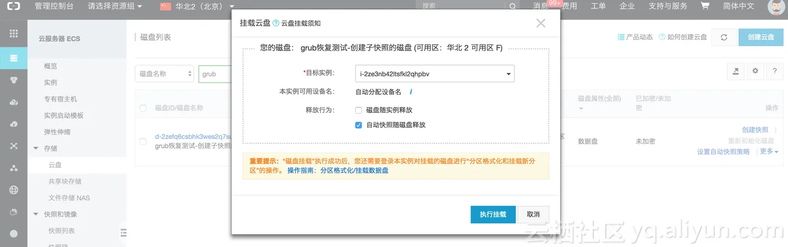Open disk ID d-2zefq6csbhk3wes2q7s link
The height and width of the screenshot is (247, 788).
(x=193, y=136)
